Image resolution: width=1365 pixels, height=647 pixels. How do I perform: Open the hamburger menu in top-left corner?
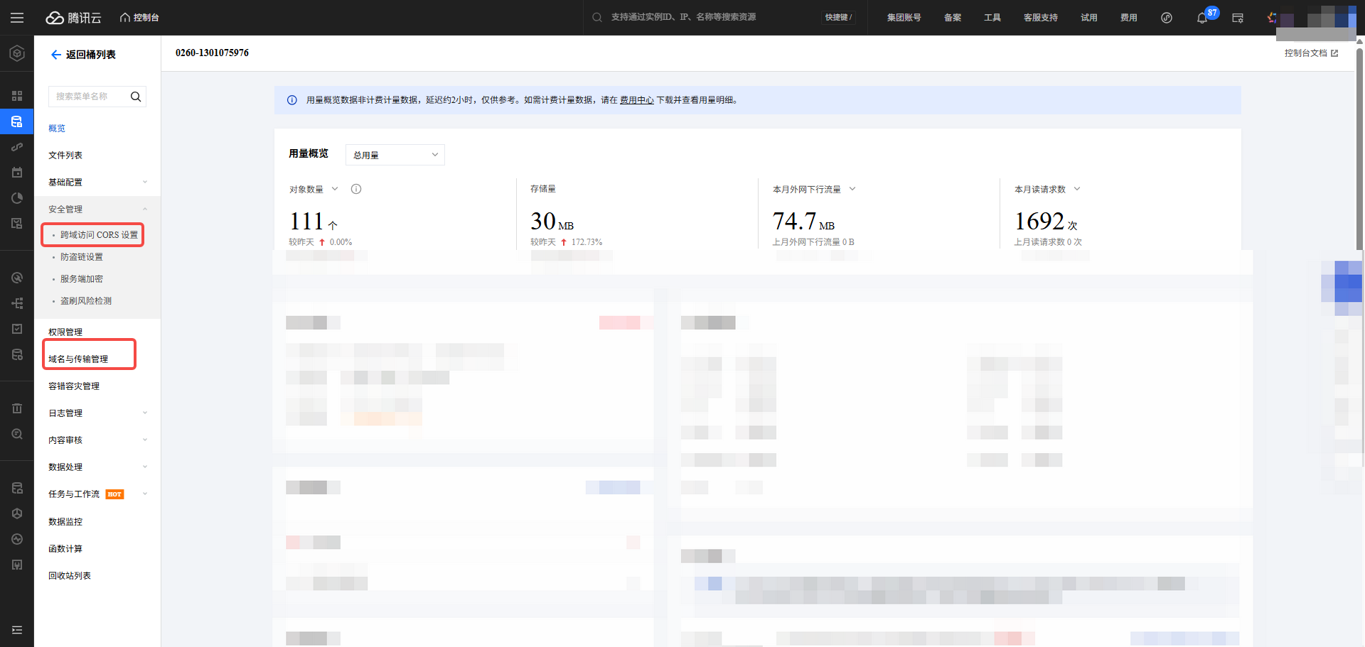click(x=17, y=18)
